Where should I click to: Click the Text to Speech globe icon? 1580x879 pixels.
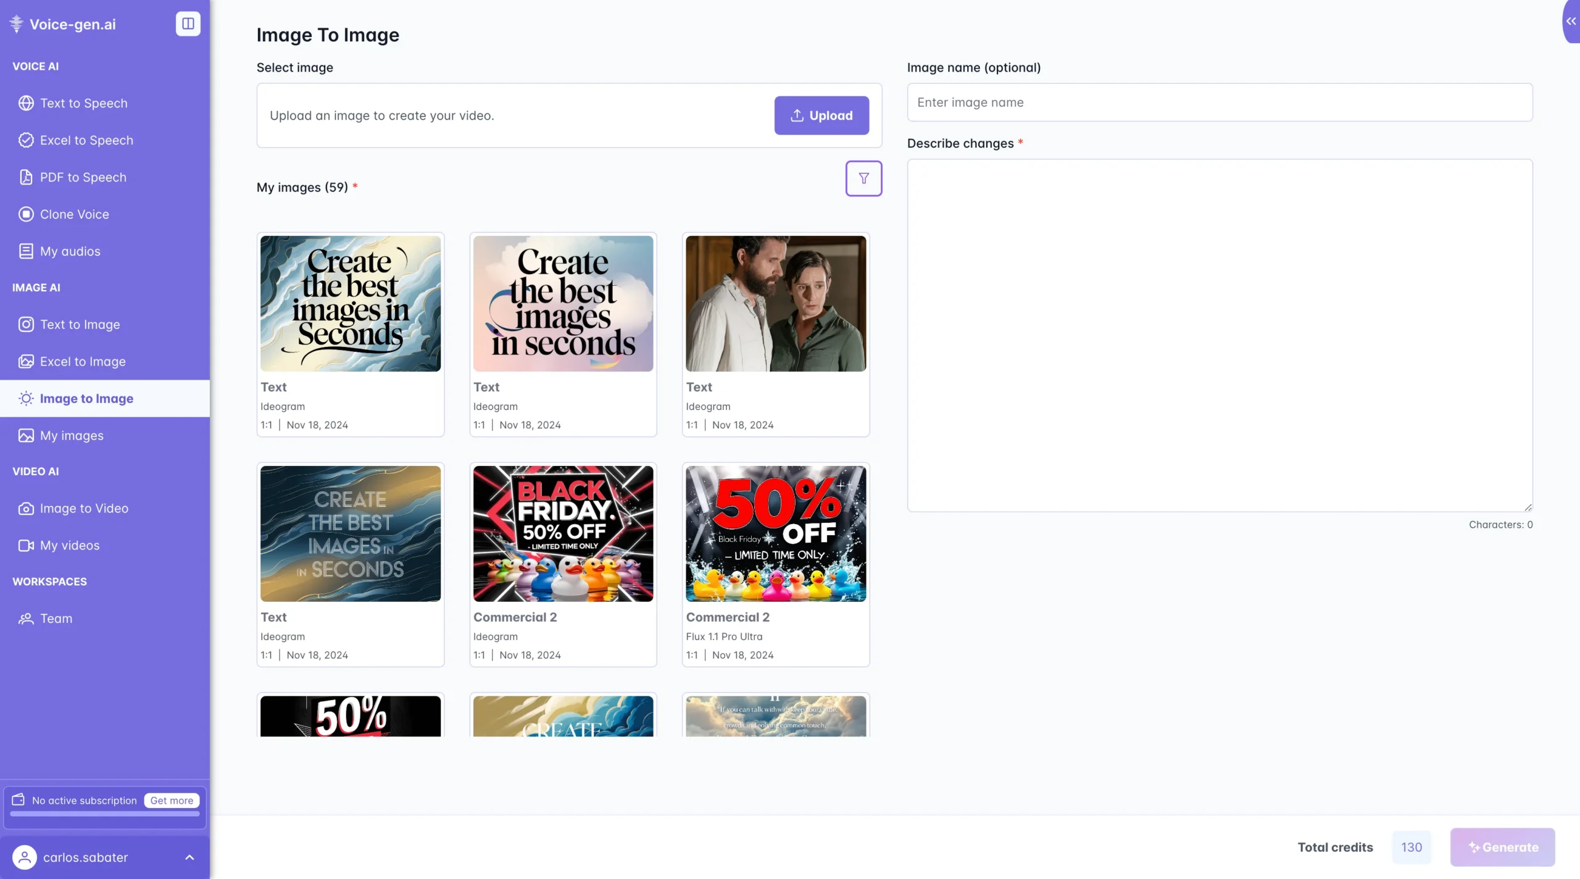[x=26, y=103]
